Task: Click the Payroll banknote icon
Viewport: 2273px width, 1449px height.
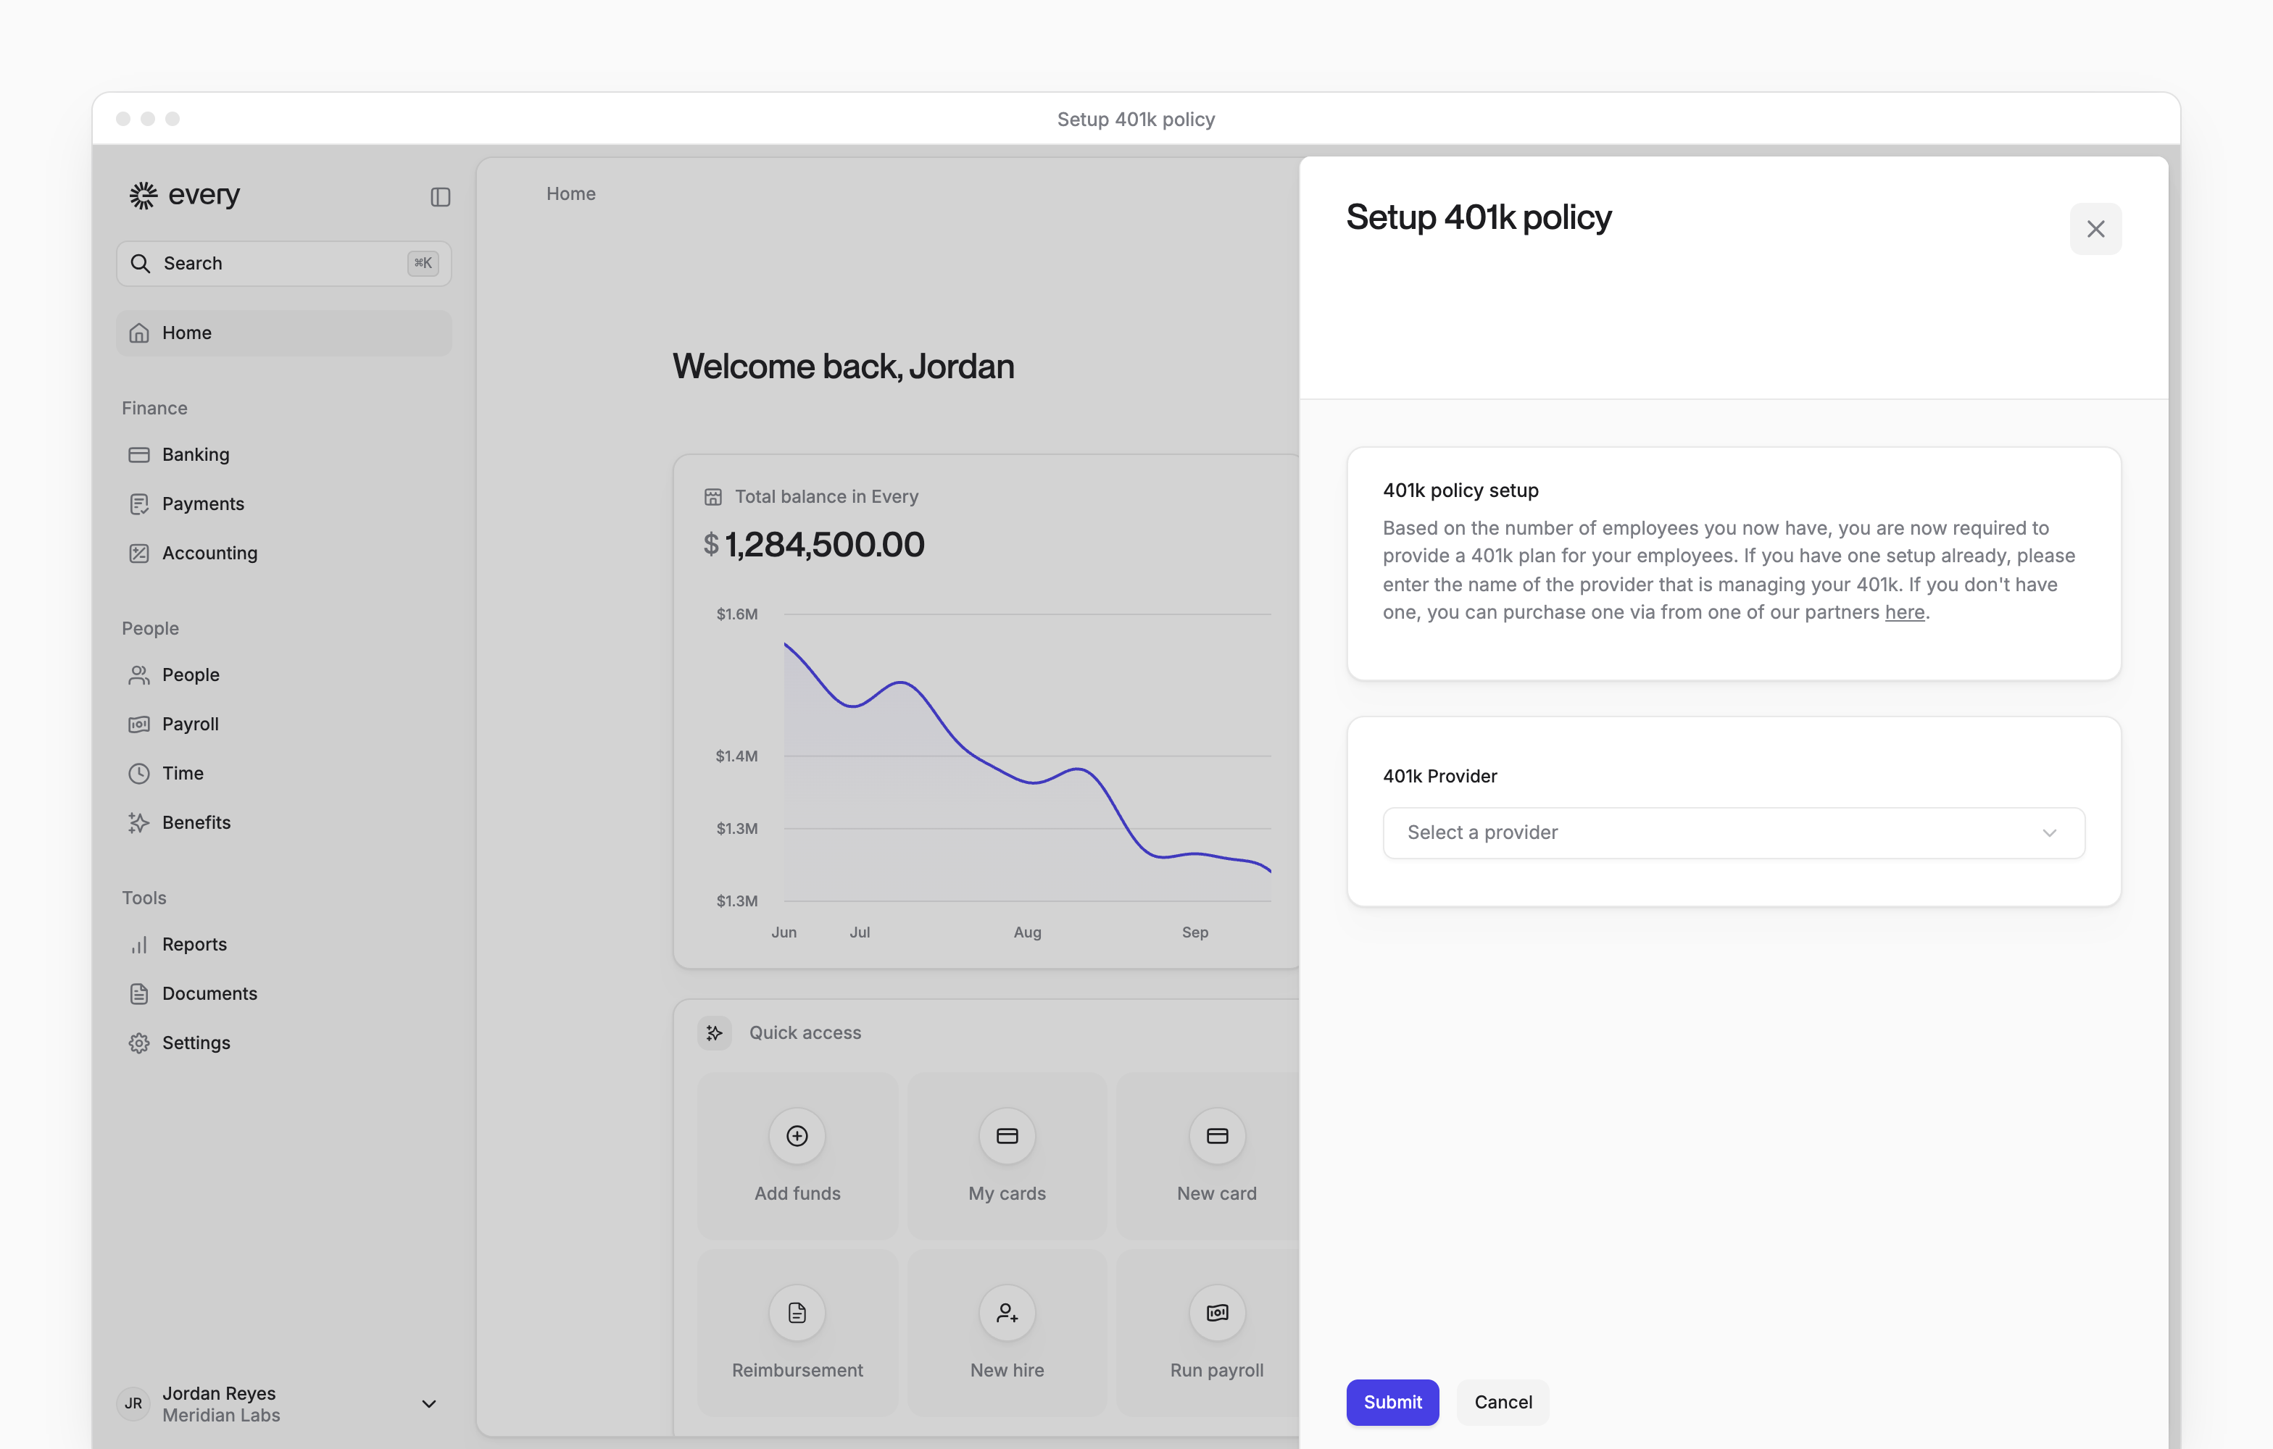Action: (138, 724)
